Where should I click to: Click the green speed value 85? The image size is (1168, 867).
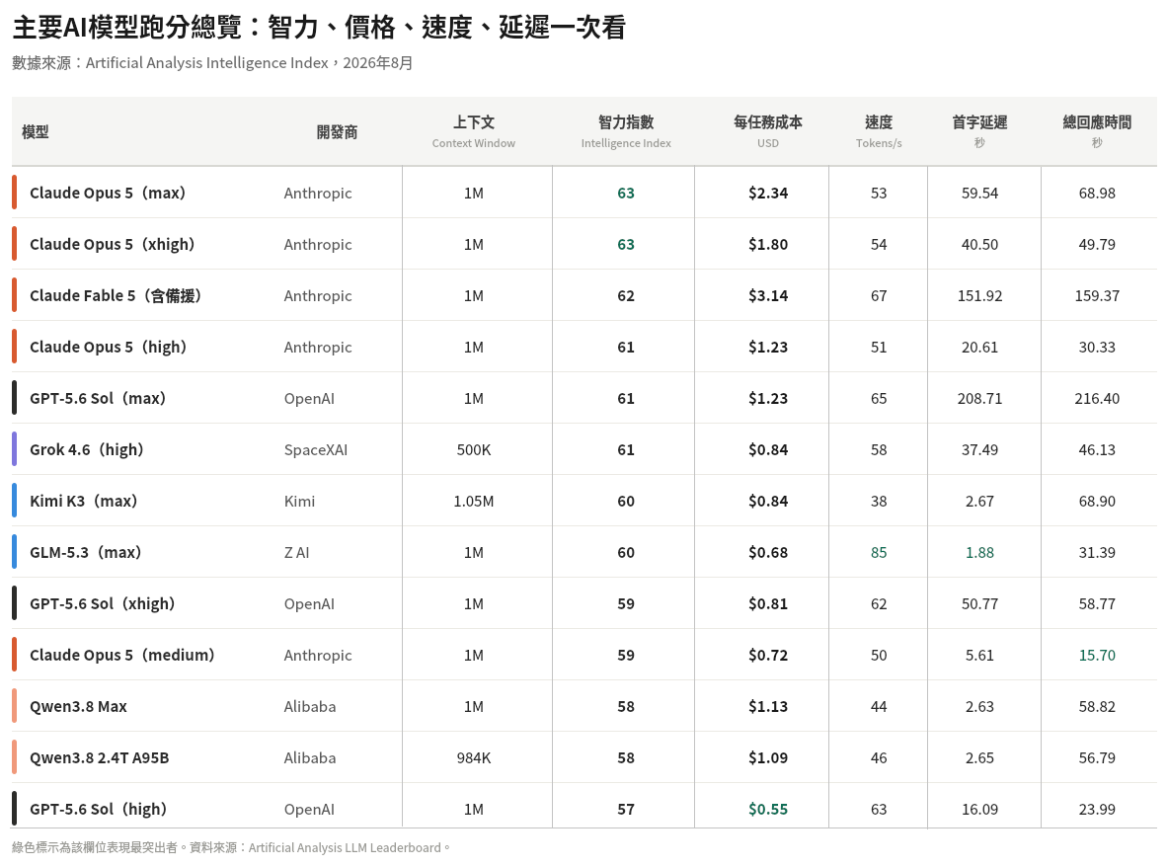879,553
